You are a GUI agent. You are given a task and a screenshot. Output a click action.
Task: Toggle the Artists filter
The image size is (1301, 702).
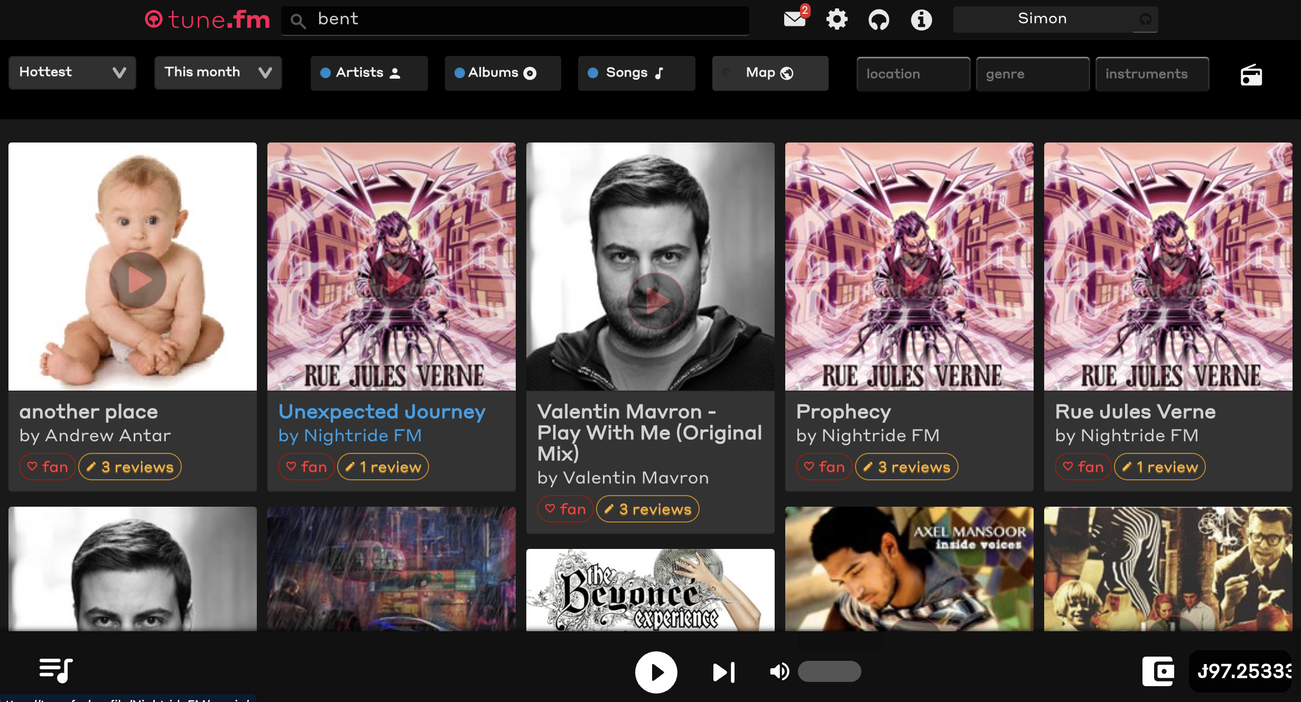tap(369, 73)
